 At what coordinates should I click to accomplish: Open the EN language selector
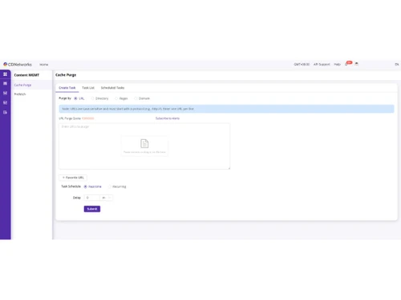pyautogui.click(x=397, y=64)
